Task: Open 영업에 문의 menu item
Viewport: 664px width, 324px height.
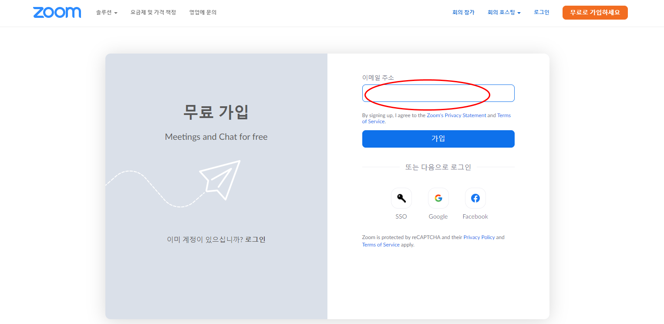Action: click(203, 13)
